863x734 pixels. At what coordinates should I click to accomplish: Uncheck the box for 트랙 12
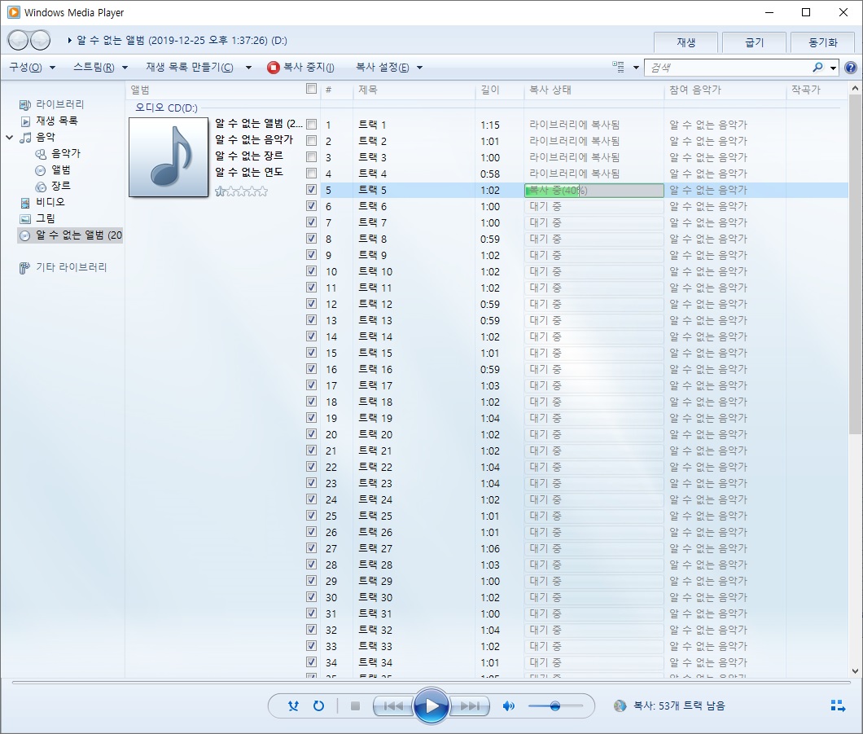click(x=311, y=303)
